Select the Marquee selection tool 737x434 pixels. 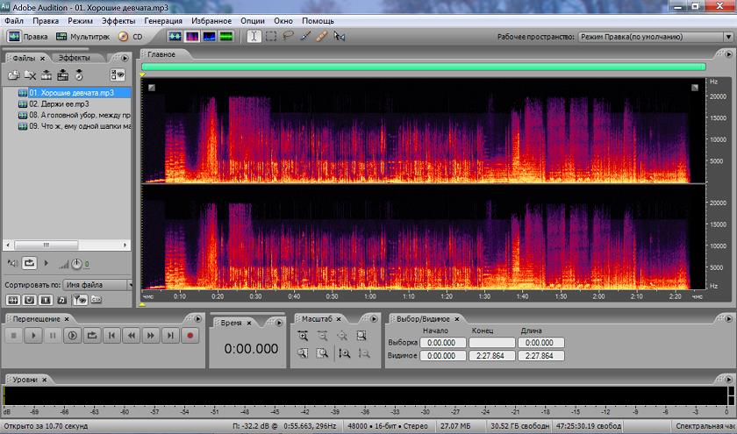(271, 37)
